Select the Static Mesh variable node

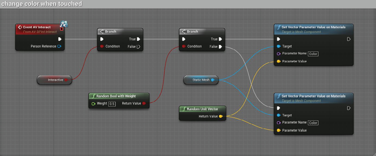click(x=201, y=80)
